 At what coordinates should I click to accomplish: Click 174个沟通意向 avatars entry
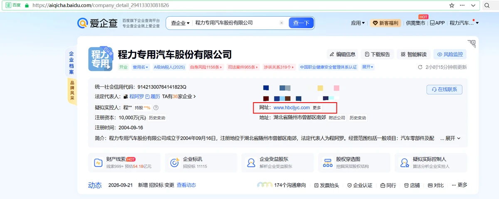(281, 185)
